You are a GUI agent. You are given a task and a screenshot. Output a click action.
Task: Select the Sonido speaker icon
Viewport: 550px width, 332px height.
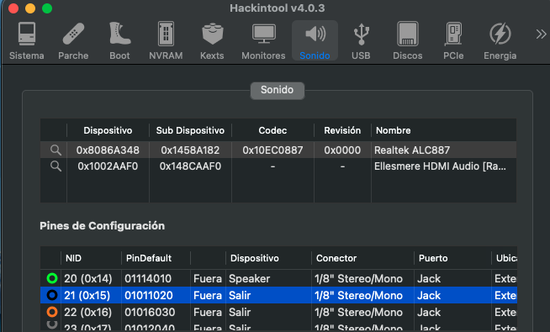coord(315,34)
